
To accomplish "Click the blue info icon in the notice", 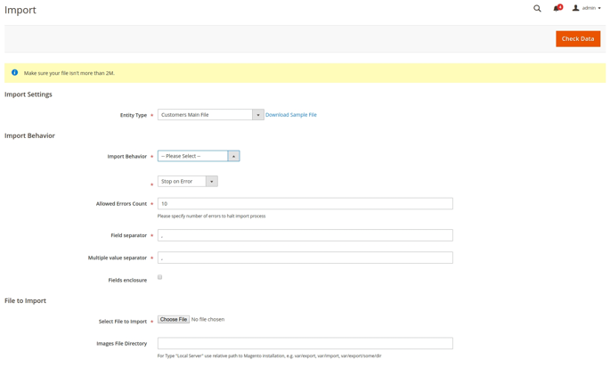I will (14, 73).
